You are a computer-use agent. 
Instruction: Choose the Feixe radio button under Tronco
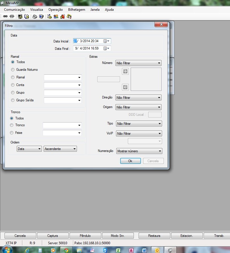(x=12, y=133)
